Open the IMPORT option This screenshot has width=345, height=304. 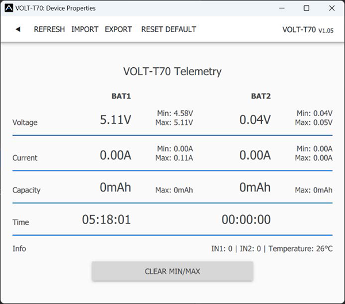pyautogui.click(x=85, y=29)
